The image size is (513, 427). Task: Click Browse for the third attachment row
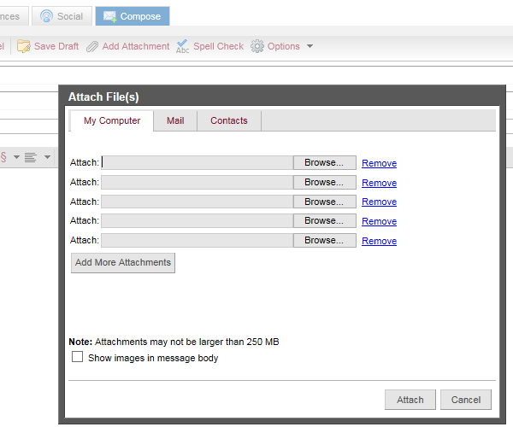(324, 202)
